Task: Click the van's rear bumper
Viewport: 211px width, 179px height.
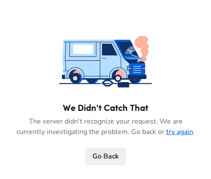Action: pyautogui.click(x=64, y=77)
